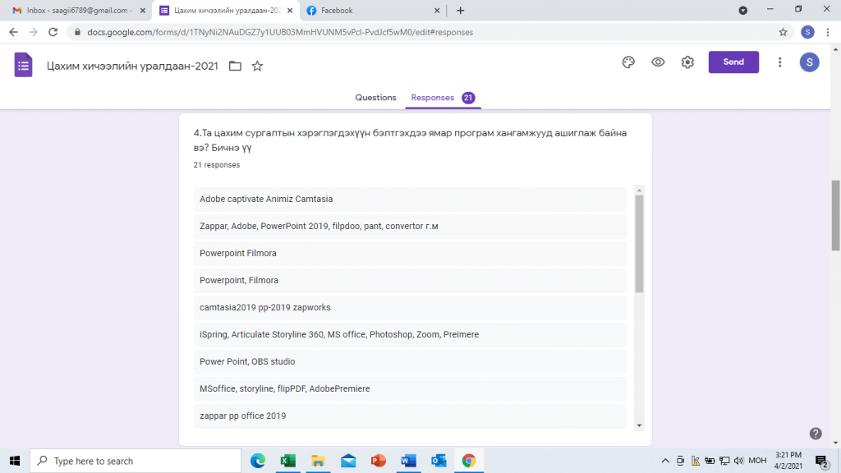Click the responses list scroll up arrow
841x473 pixels.
[639, 191]
